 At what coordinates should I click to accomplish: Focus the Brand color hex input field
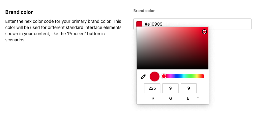coord(192,24)
